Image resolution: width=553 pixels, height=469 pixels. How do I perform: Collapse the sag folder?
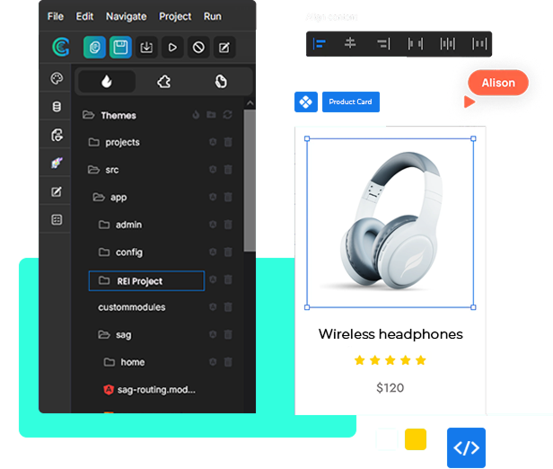click(x=104, y=334)
